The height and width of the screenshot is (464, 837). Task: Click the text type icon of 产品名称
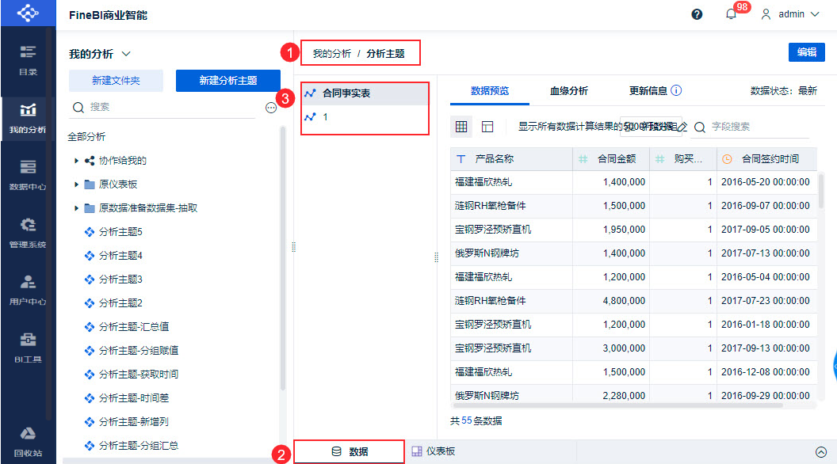[461, 159]
